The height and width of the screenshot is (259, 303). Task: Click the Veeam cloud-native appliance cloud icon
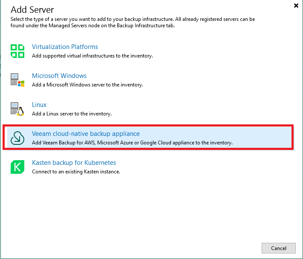tap(17, 138)
